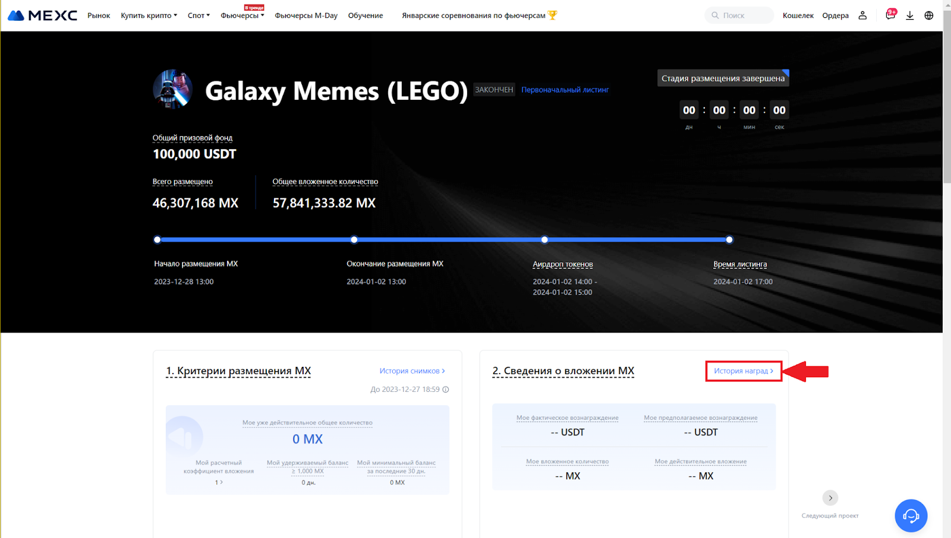This screenshot has width=951, height=538.
Task: Expand the Фьючерсы dropdown menu
Action: tap(242, 15)
